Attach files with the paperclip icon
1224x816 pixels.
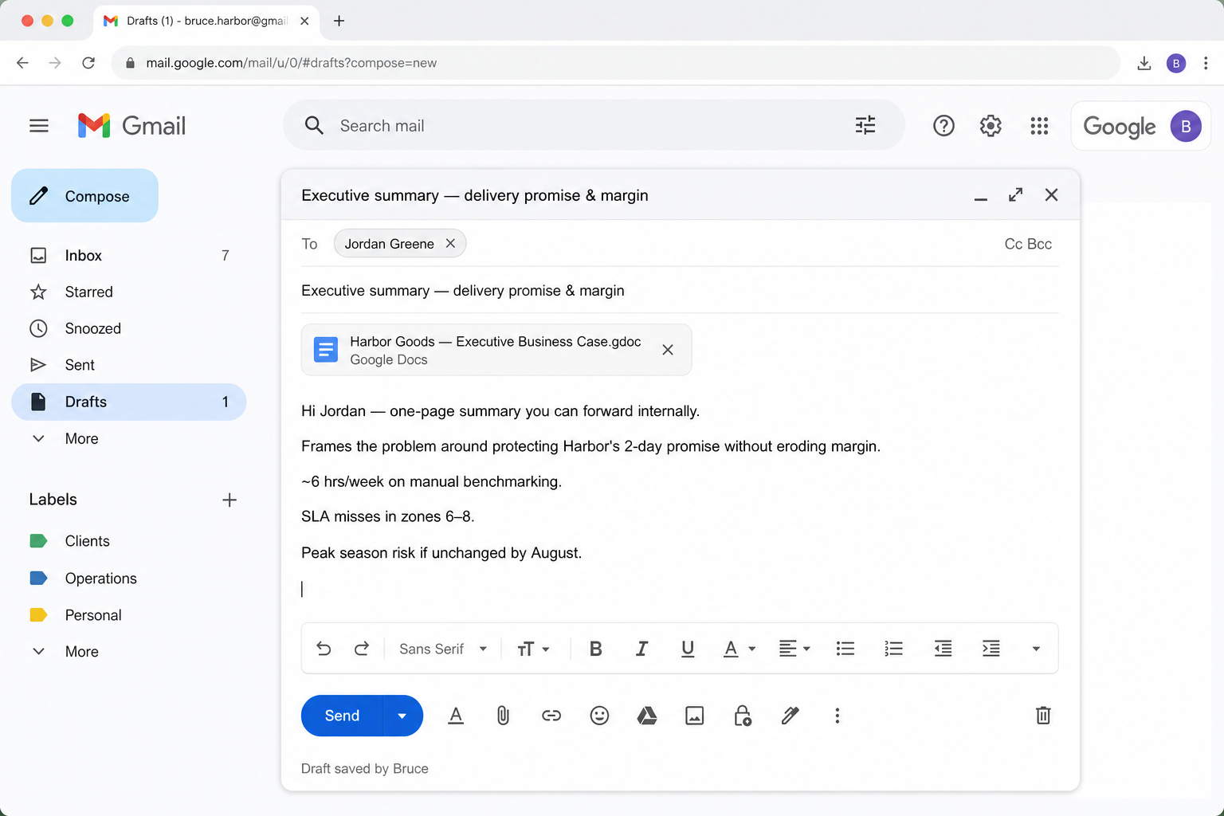503,716
